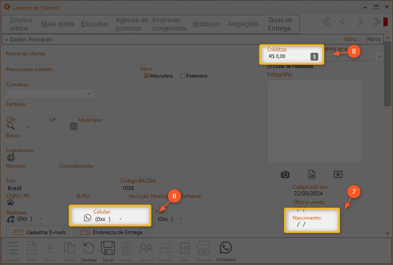Image resolution: width=393 pixels, height=265 pixels.
Task: Toggle the Masculino checkbox
Action: pyautogui.click(x=147, y=76)
